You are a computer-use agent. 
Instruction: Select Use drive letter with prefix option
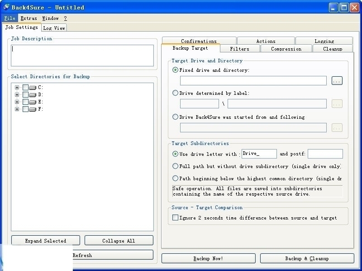(175, 154)
